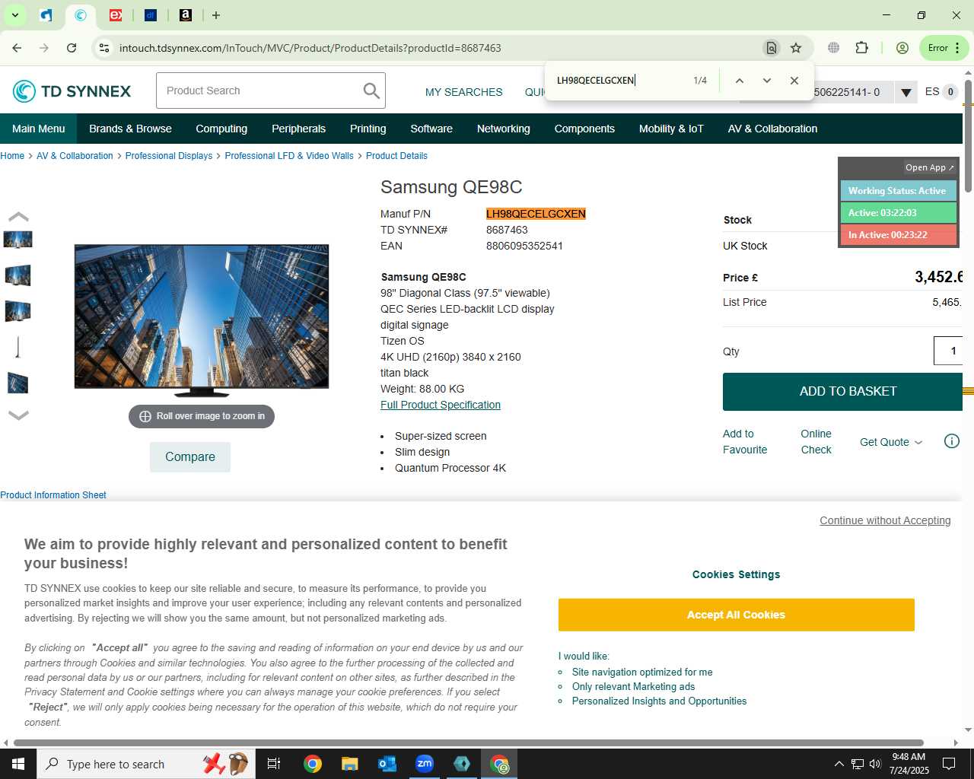974x779 pixels.
Task: View site information icon in address bar
Action: click(104, 48)
